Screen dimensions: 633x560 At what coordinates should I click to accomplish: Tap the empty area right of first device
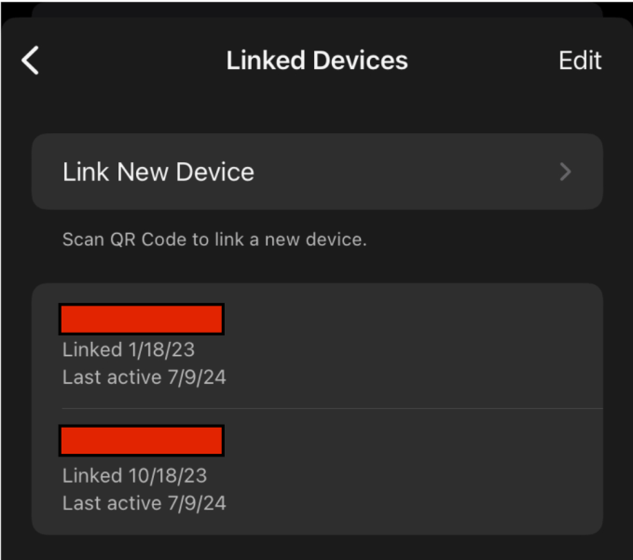[x=447, y=347]
